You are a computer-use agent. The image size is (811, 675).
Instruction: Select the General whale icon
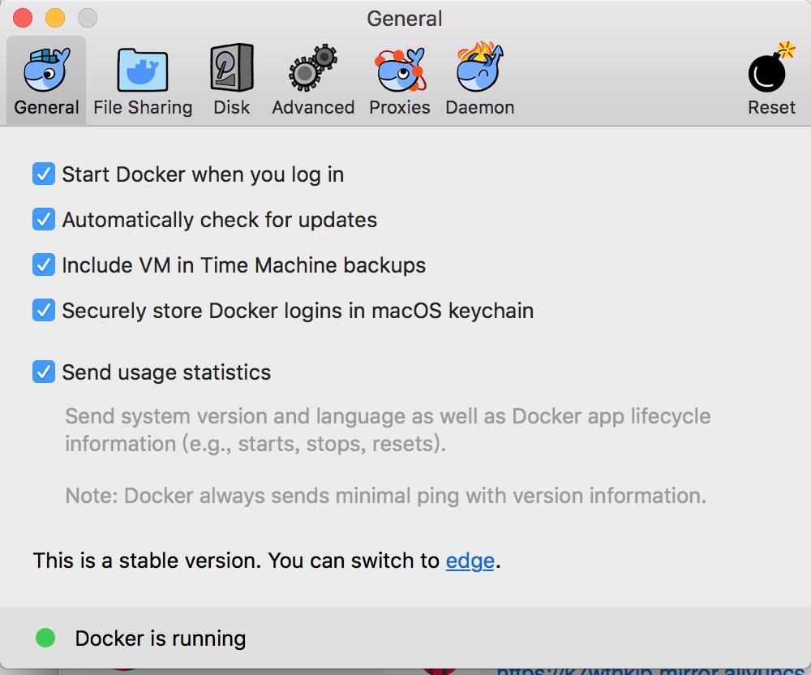[45, 79]
